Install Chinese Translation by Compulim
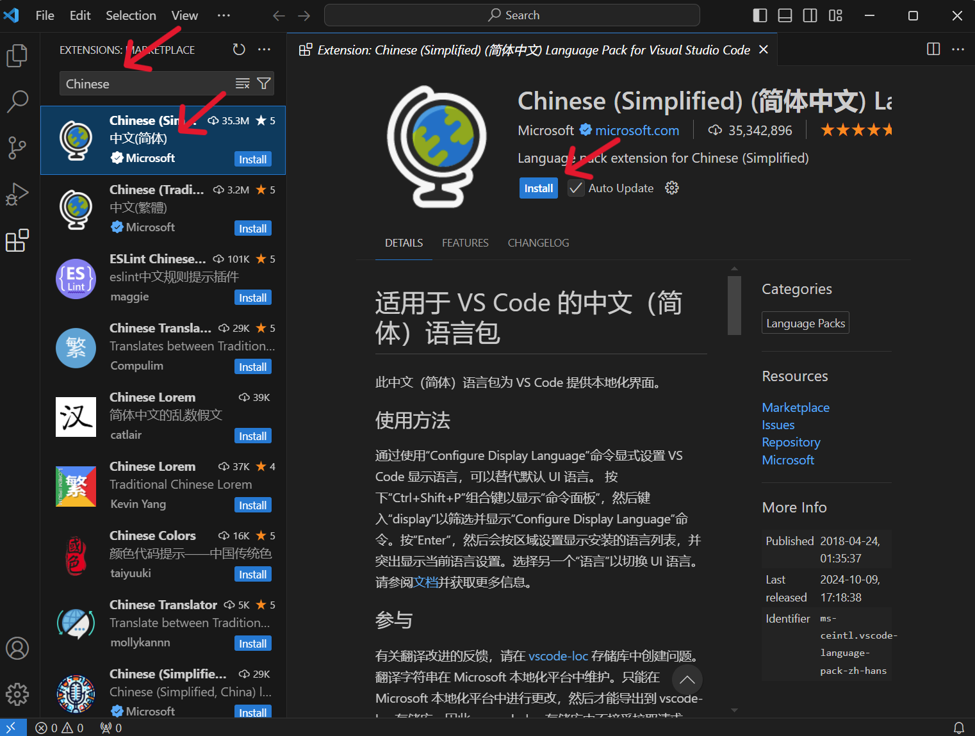The width and height of the screenshot is (975, 736). point(253,366)
